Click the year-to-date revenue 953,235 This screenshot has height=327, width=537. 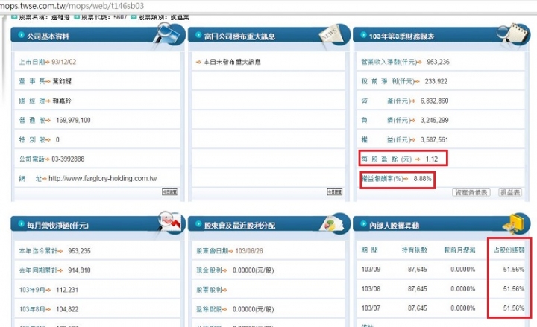tap(80, 251)
